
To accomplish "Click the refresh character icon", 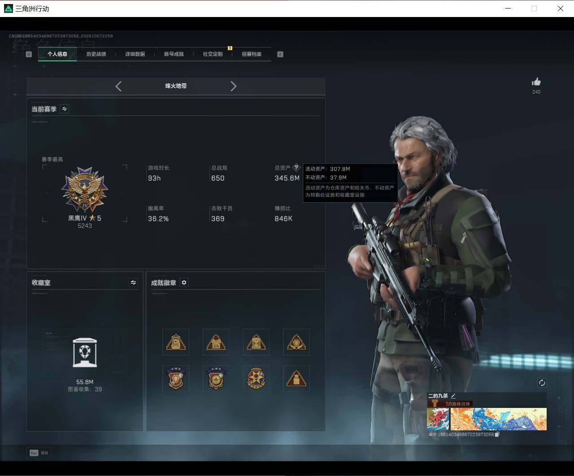I will click(542, 383).
